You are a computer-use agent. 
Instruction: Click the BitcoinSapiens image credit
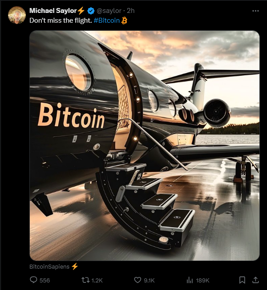pyautogui.click(x=49, y=266)
